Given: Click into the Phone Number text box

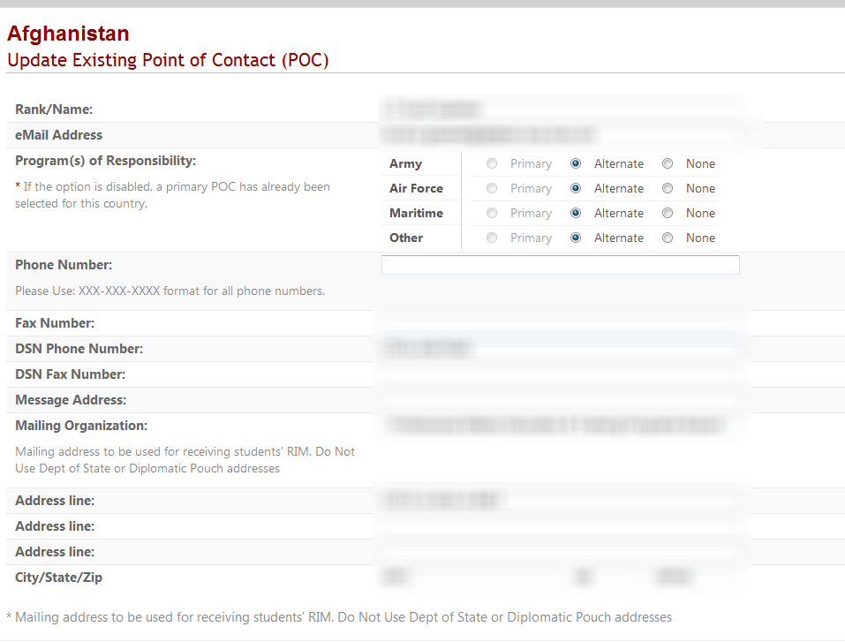Looking at the screenshot, I should pos(560,265).
